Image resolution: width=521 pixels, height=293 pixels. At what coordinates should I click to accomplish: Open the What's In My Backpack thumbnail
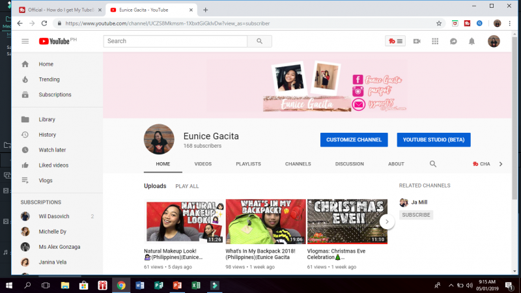pyautogui.click(x=265, y=221)
